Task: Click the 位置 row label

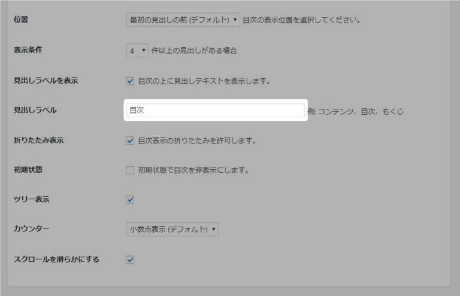Action: [21, 20]
